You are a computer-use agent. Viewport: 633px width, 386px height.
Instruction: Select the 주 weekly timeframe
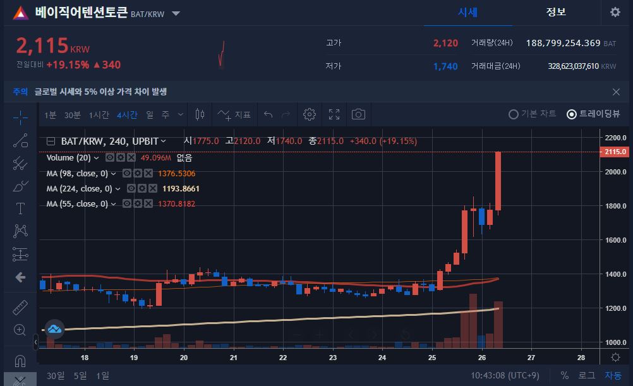(166, 115)
